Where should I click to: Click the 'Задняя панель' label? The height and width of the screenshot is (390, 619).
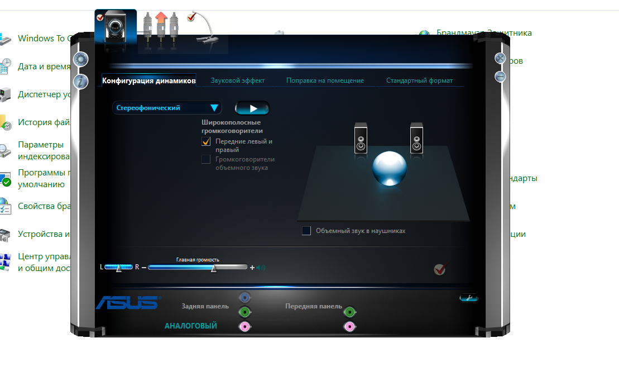pyautogui.click(x=205, y=306)
